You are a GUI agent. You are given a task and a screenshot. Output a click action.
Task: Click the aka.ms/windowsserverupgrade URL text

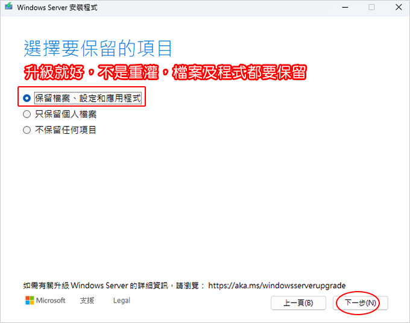(x=277, y=286)
